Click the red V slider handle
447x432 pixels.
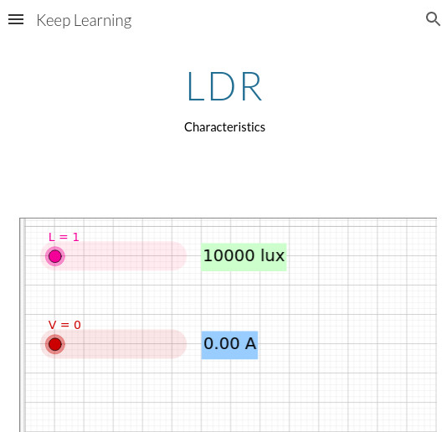[x=55, y=344]
